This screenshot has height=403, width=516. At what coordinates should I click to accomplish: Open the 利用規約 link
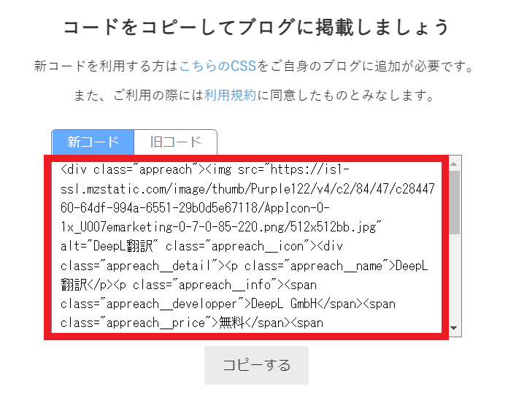[x=230, y=96]
